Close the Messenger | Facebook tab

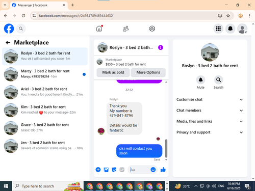point(64,5)
